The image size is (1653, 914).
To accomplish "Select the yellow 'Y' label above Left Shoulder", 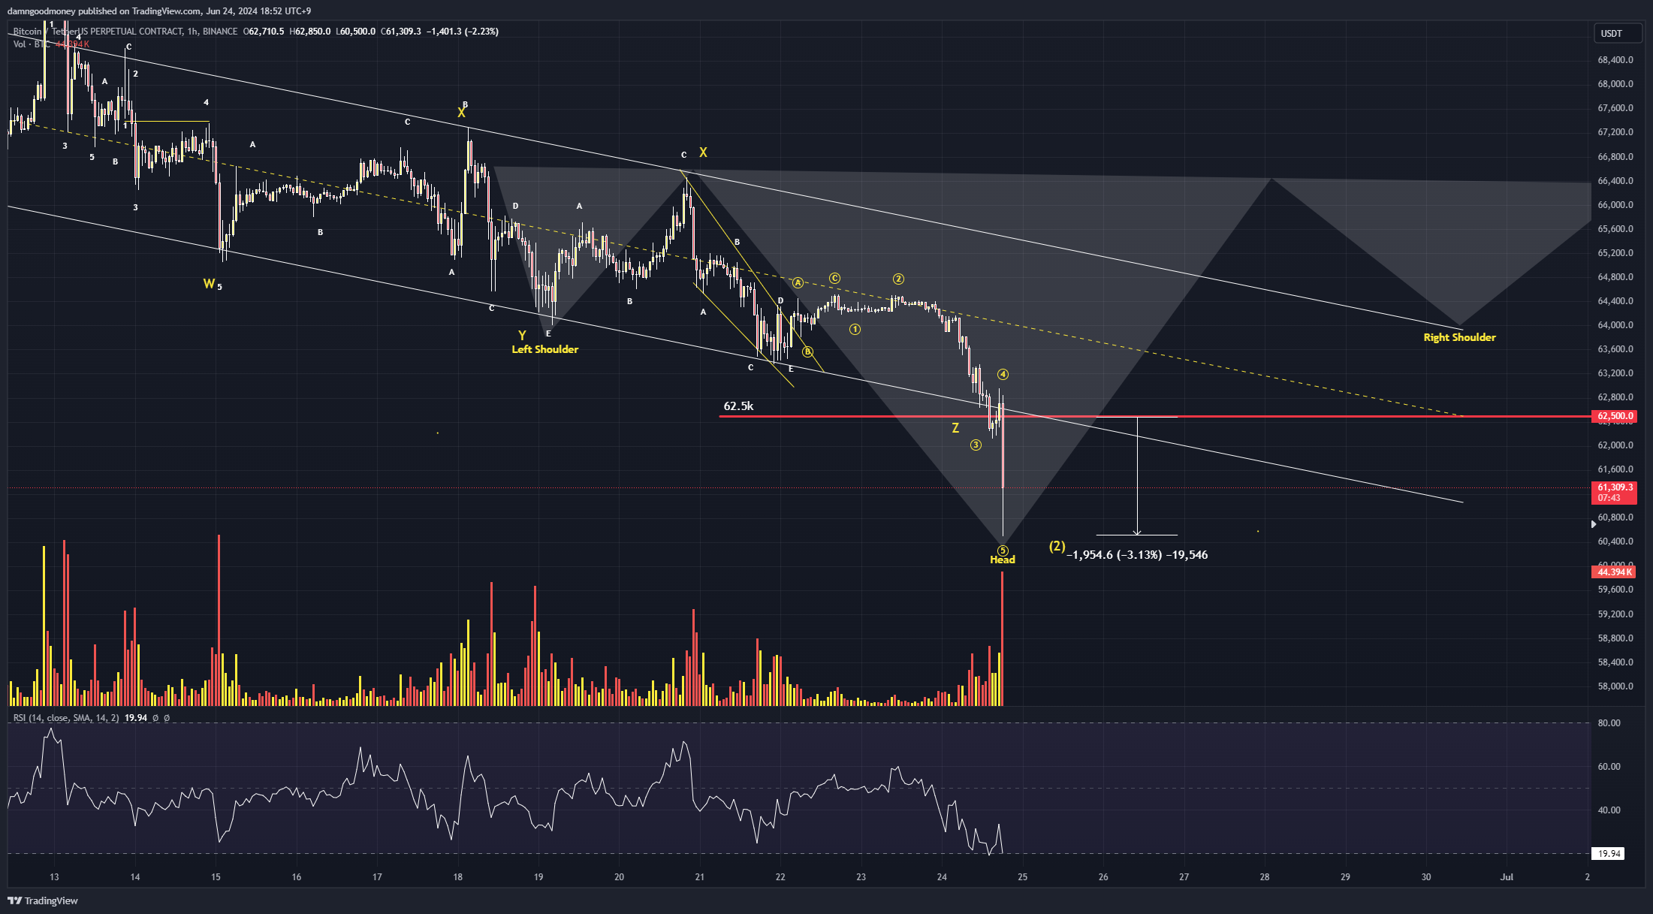I will tap(522, 336).
